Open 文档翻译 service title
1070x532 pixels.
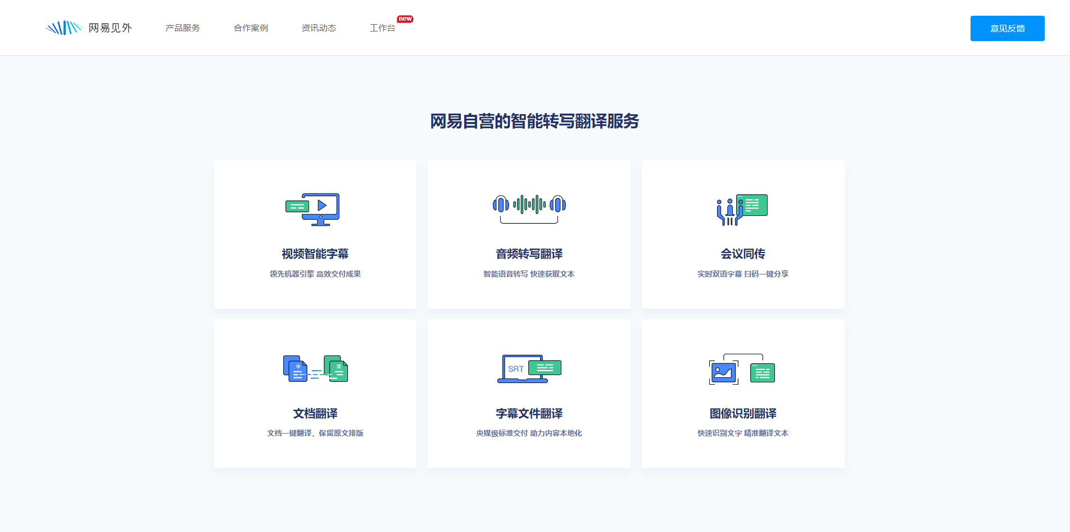click(315, 413)
